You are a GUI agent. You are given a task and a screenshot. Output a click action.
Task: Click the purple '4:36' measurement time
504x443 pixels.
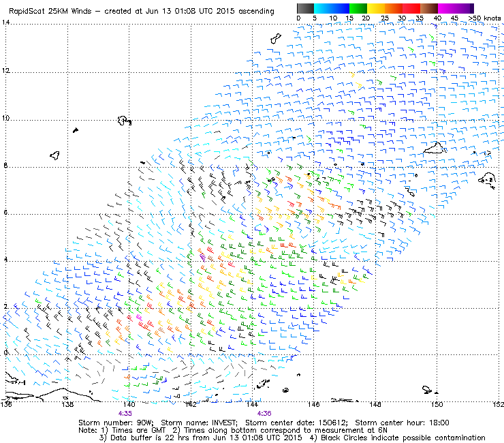(264, 414)
